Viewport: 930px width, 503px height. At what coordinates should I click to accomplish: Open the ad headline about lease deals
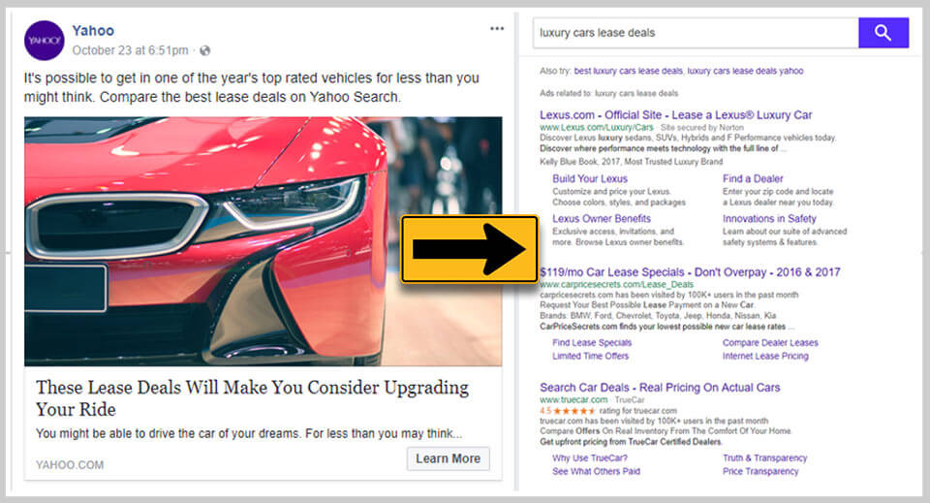click(x=252, y=397)
